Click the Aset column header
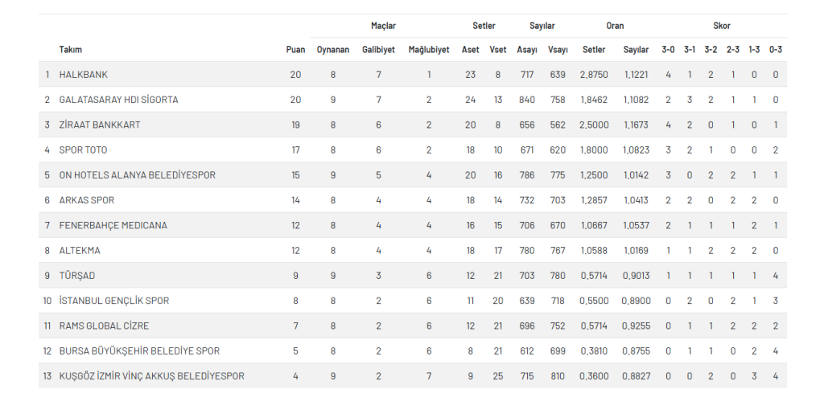The image size is (824, 410). 470,50
